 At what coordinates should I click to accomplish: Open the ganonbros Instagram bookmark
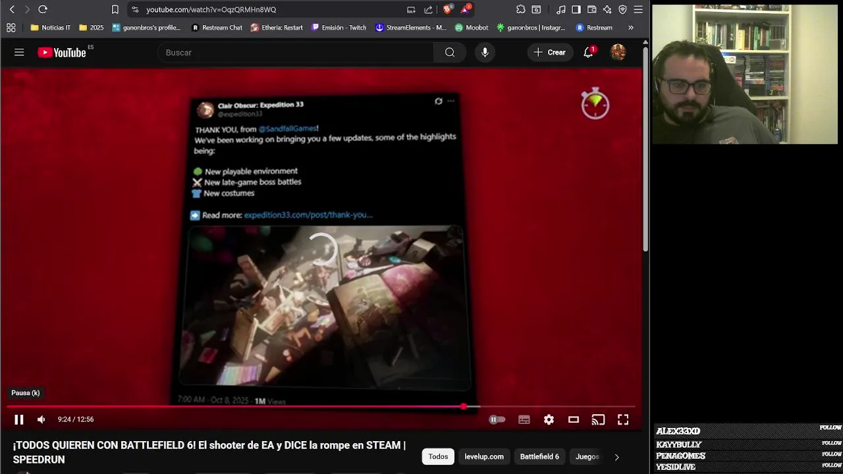point(531,28)
